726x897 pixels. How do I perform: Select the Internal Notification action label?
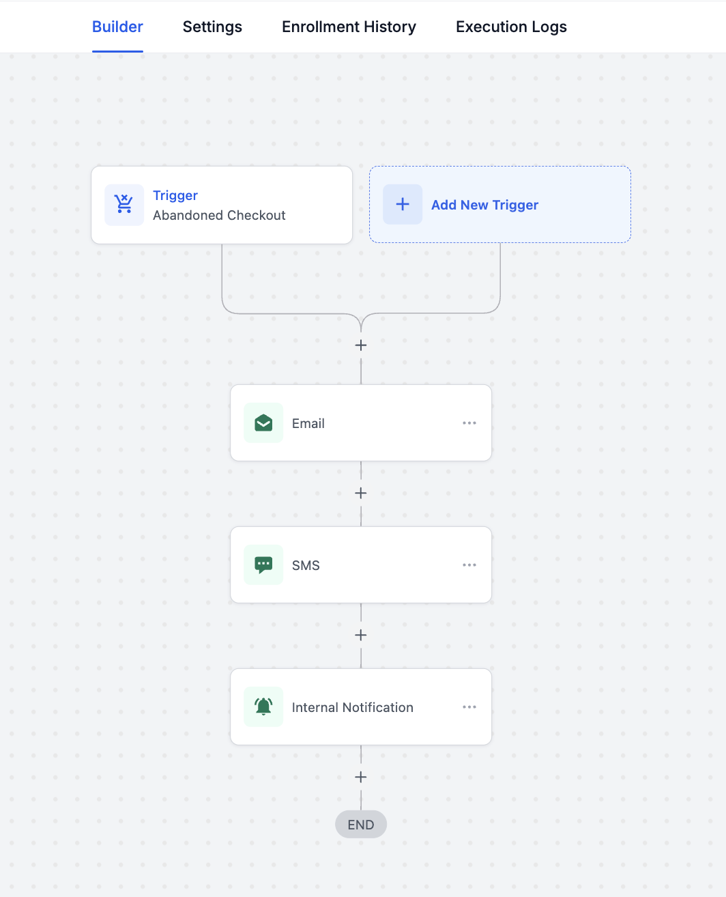point(353,707)
